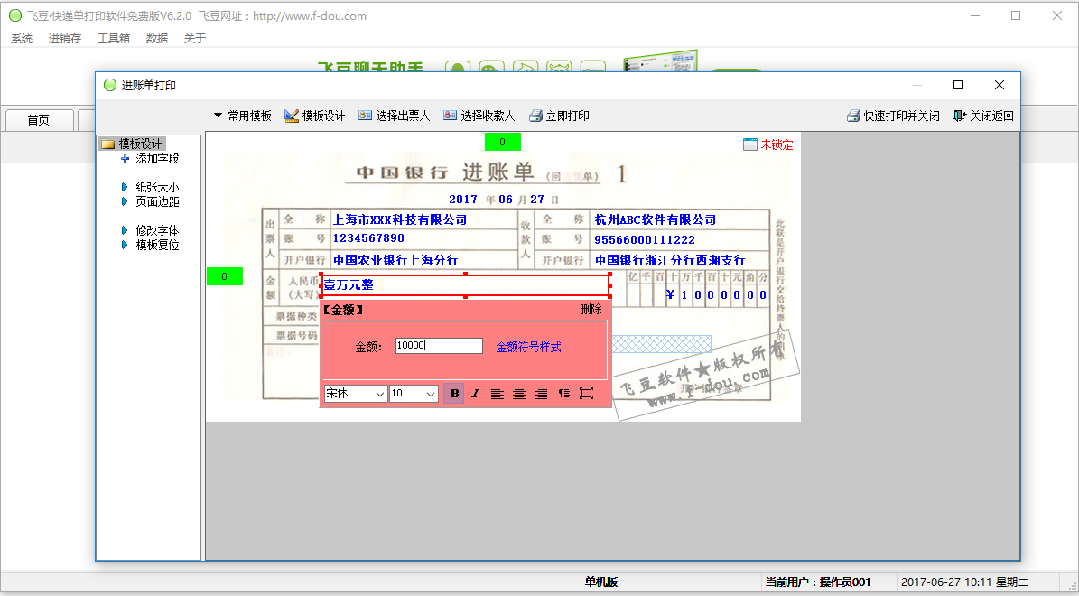Click 删除 to delete the 金额 field

[x=591, y=310]
